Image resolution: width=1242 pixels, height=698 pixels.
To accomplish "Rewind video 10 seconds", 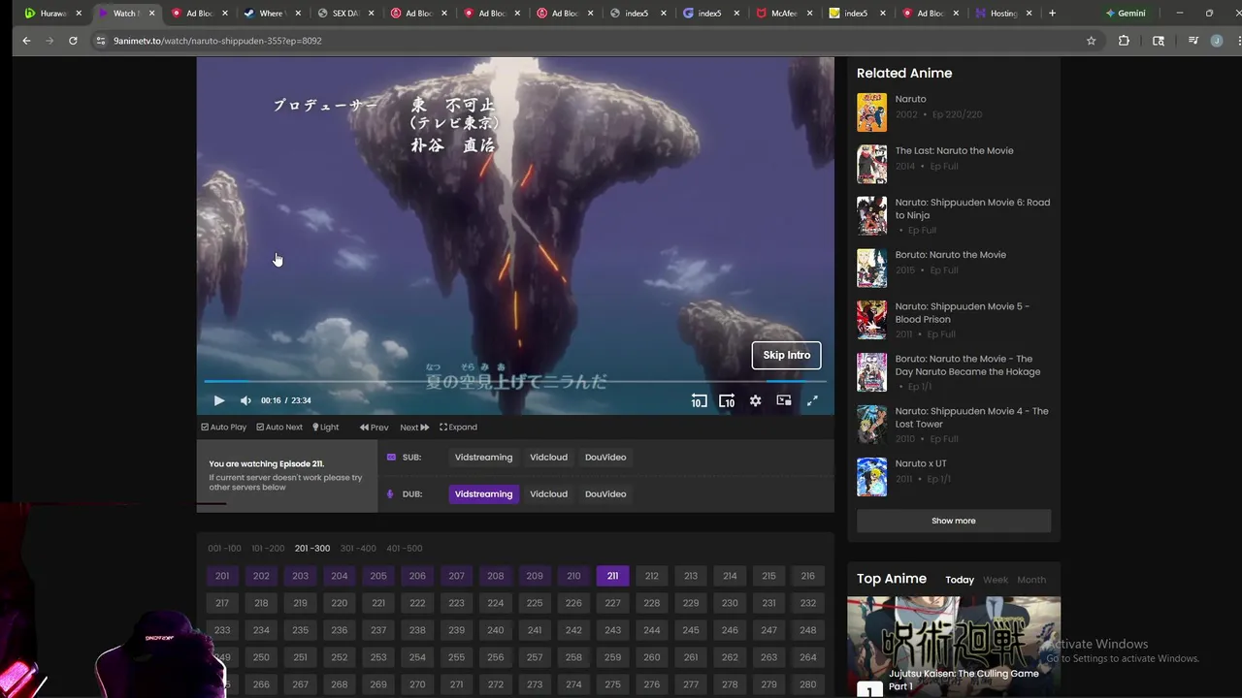I will tap(699, 400).
